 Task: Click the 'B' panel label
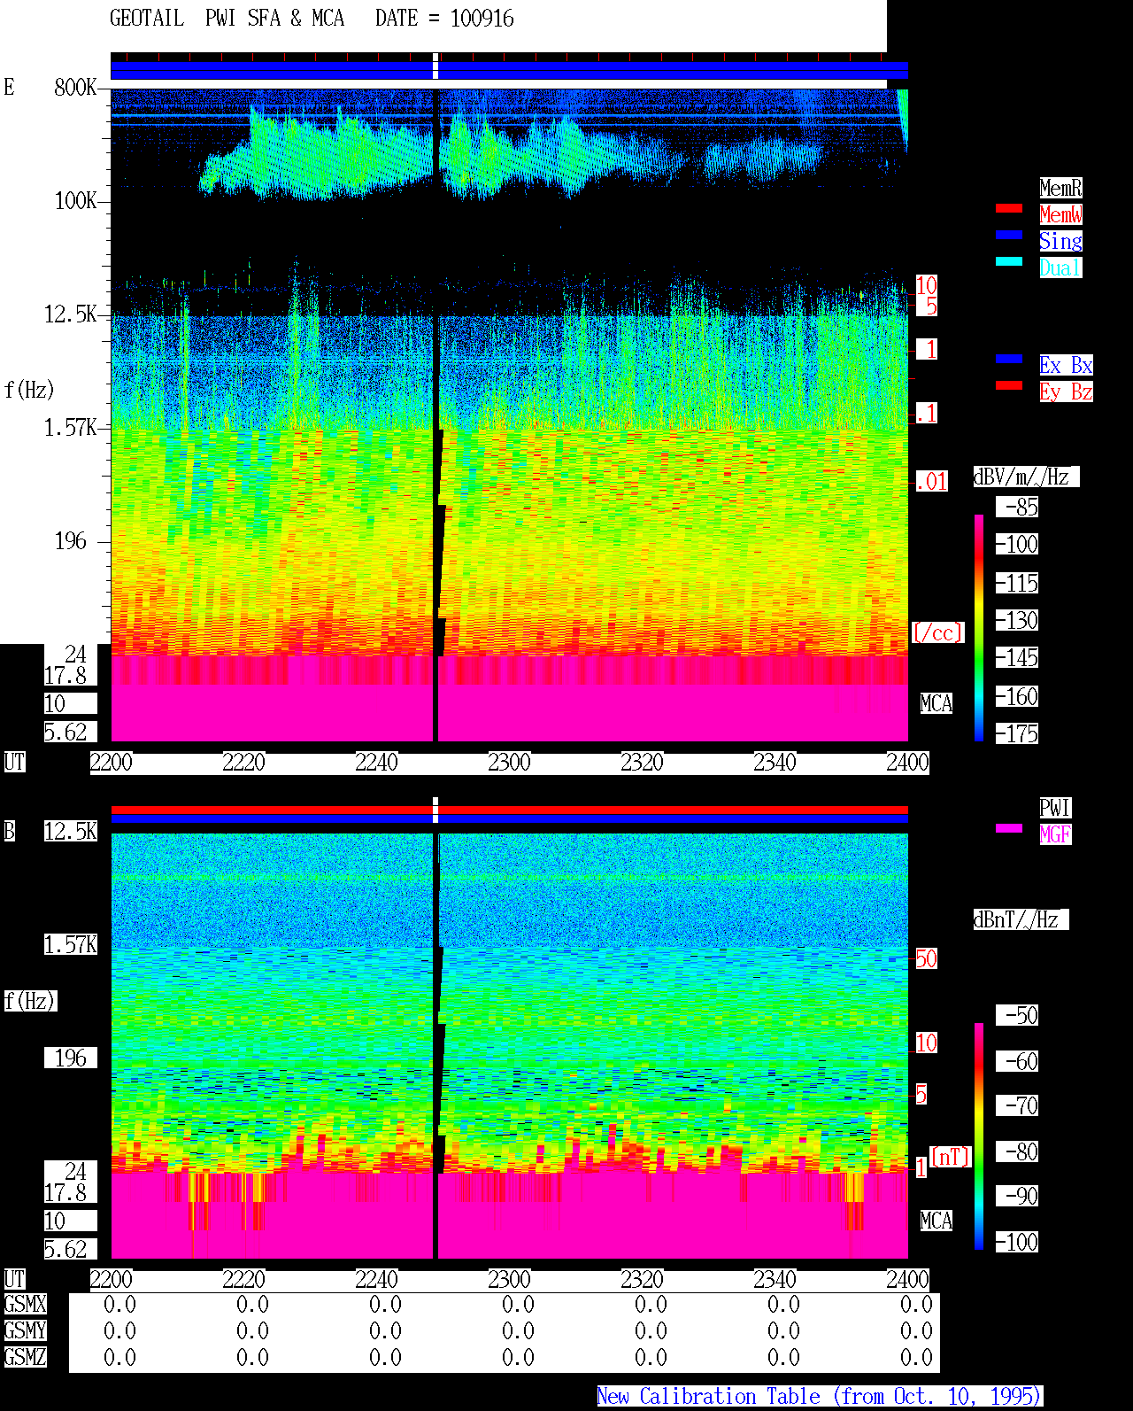9,831
